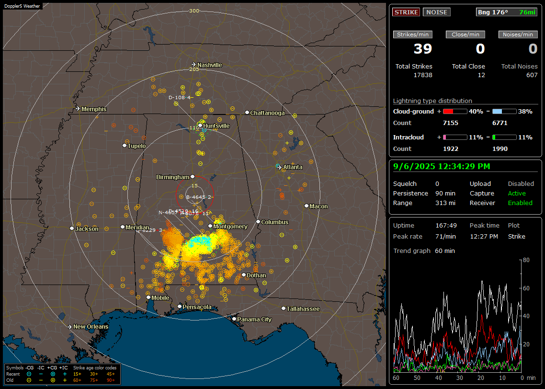This screenshot has height=389, width=545.
Task: Click the Uptime value 167:49
Action: click(446, 225)
